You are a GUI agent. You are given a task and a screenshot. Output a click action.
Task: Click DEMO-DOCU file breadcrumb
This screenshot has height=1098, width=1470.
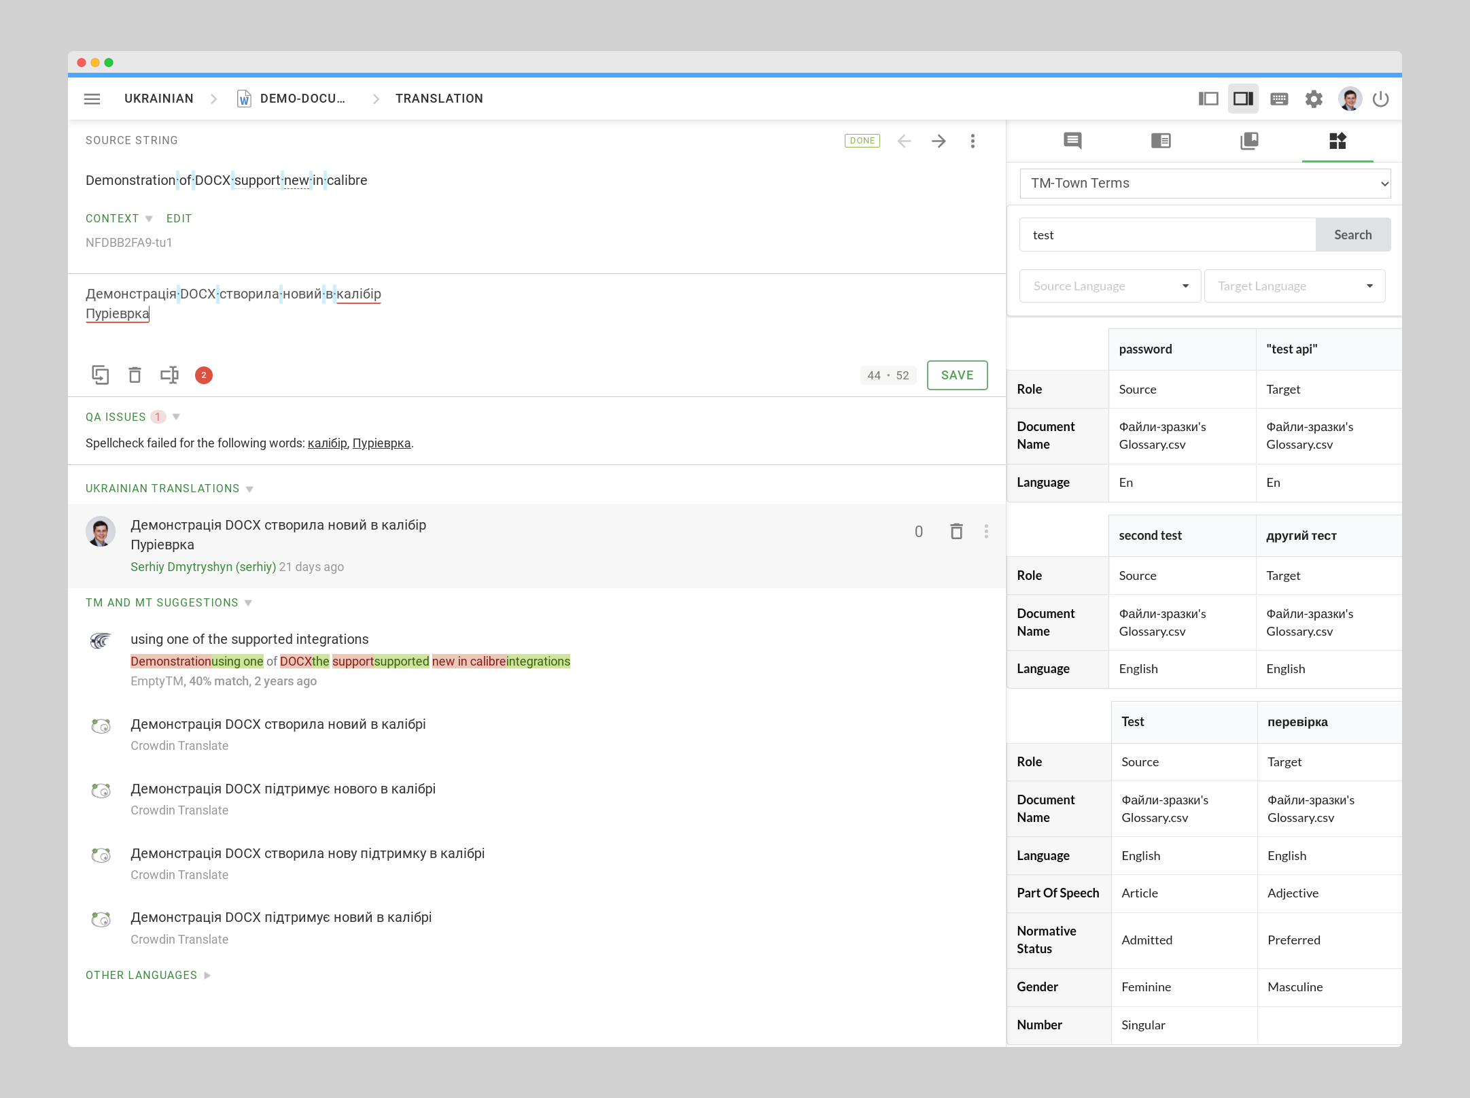[x=302, y=99]
